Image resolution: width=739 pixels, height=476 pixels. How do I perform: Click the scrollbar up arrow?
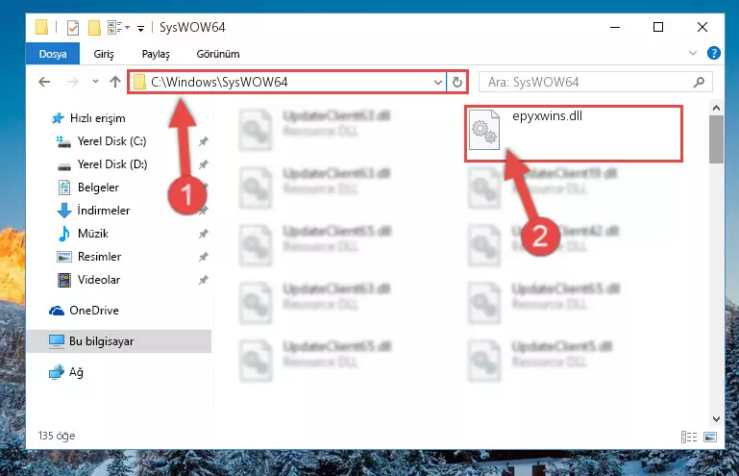point(716,108)
